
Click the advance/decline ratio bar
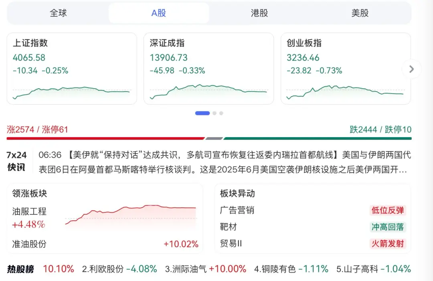point(216,137)
